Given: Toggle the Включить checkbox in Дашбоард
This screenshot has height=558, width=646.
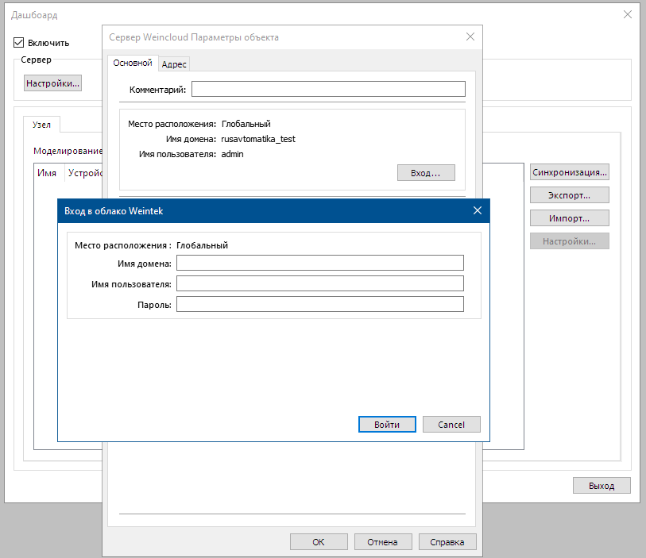Looking at the screenshot, I should coord(19,42).
